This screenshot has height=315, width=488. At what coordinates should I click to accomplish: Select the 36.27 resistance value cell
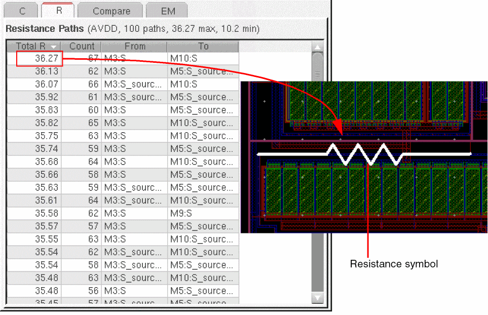coord(40,58)
